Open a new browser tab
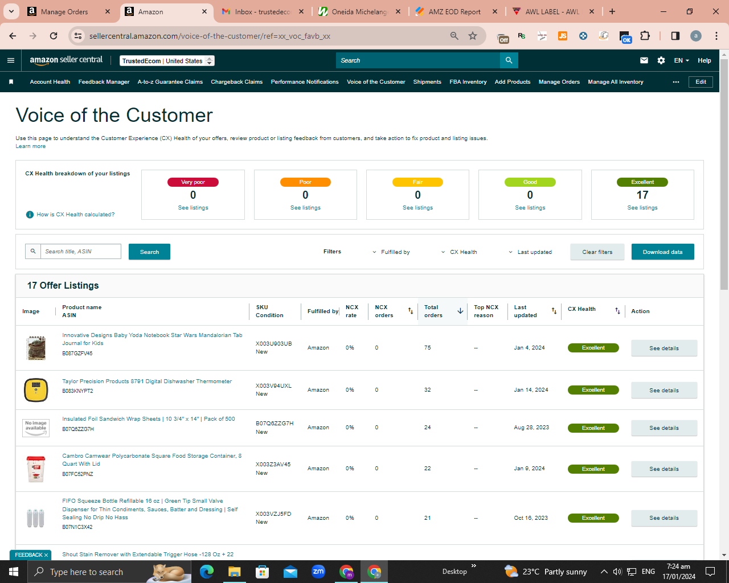Viewport: 729px width, 583px height. [612, 11]
